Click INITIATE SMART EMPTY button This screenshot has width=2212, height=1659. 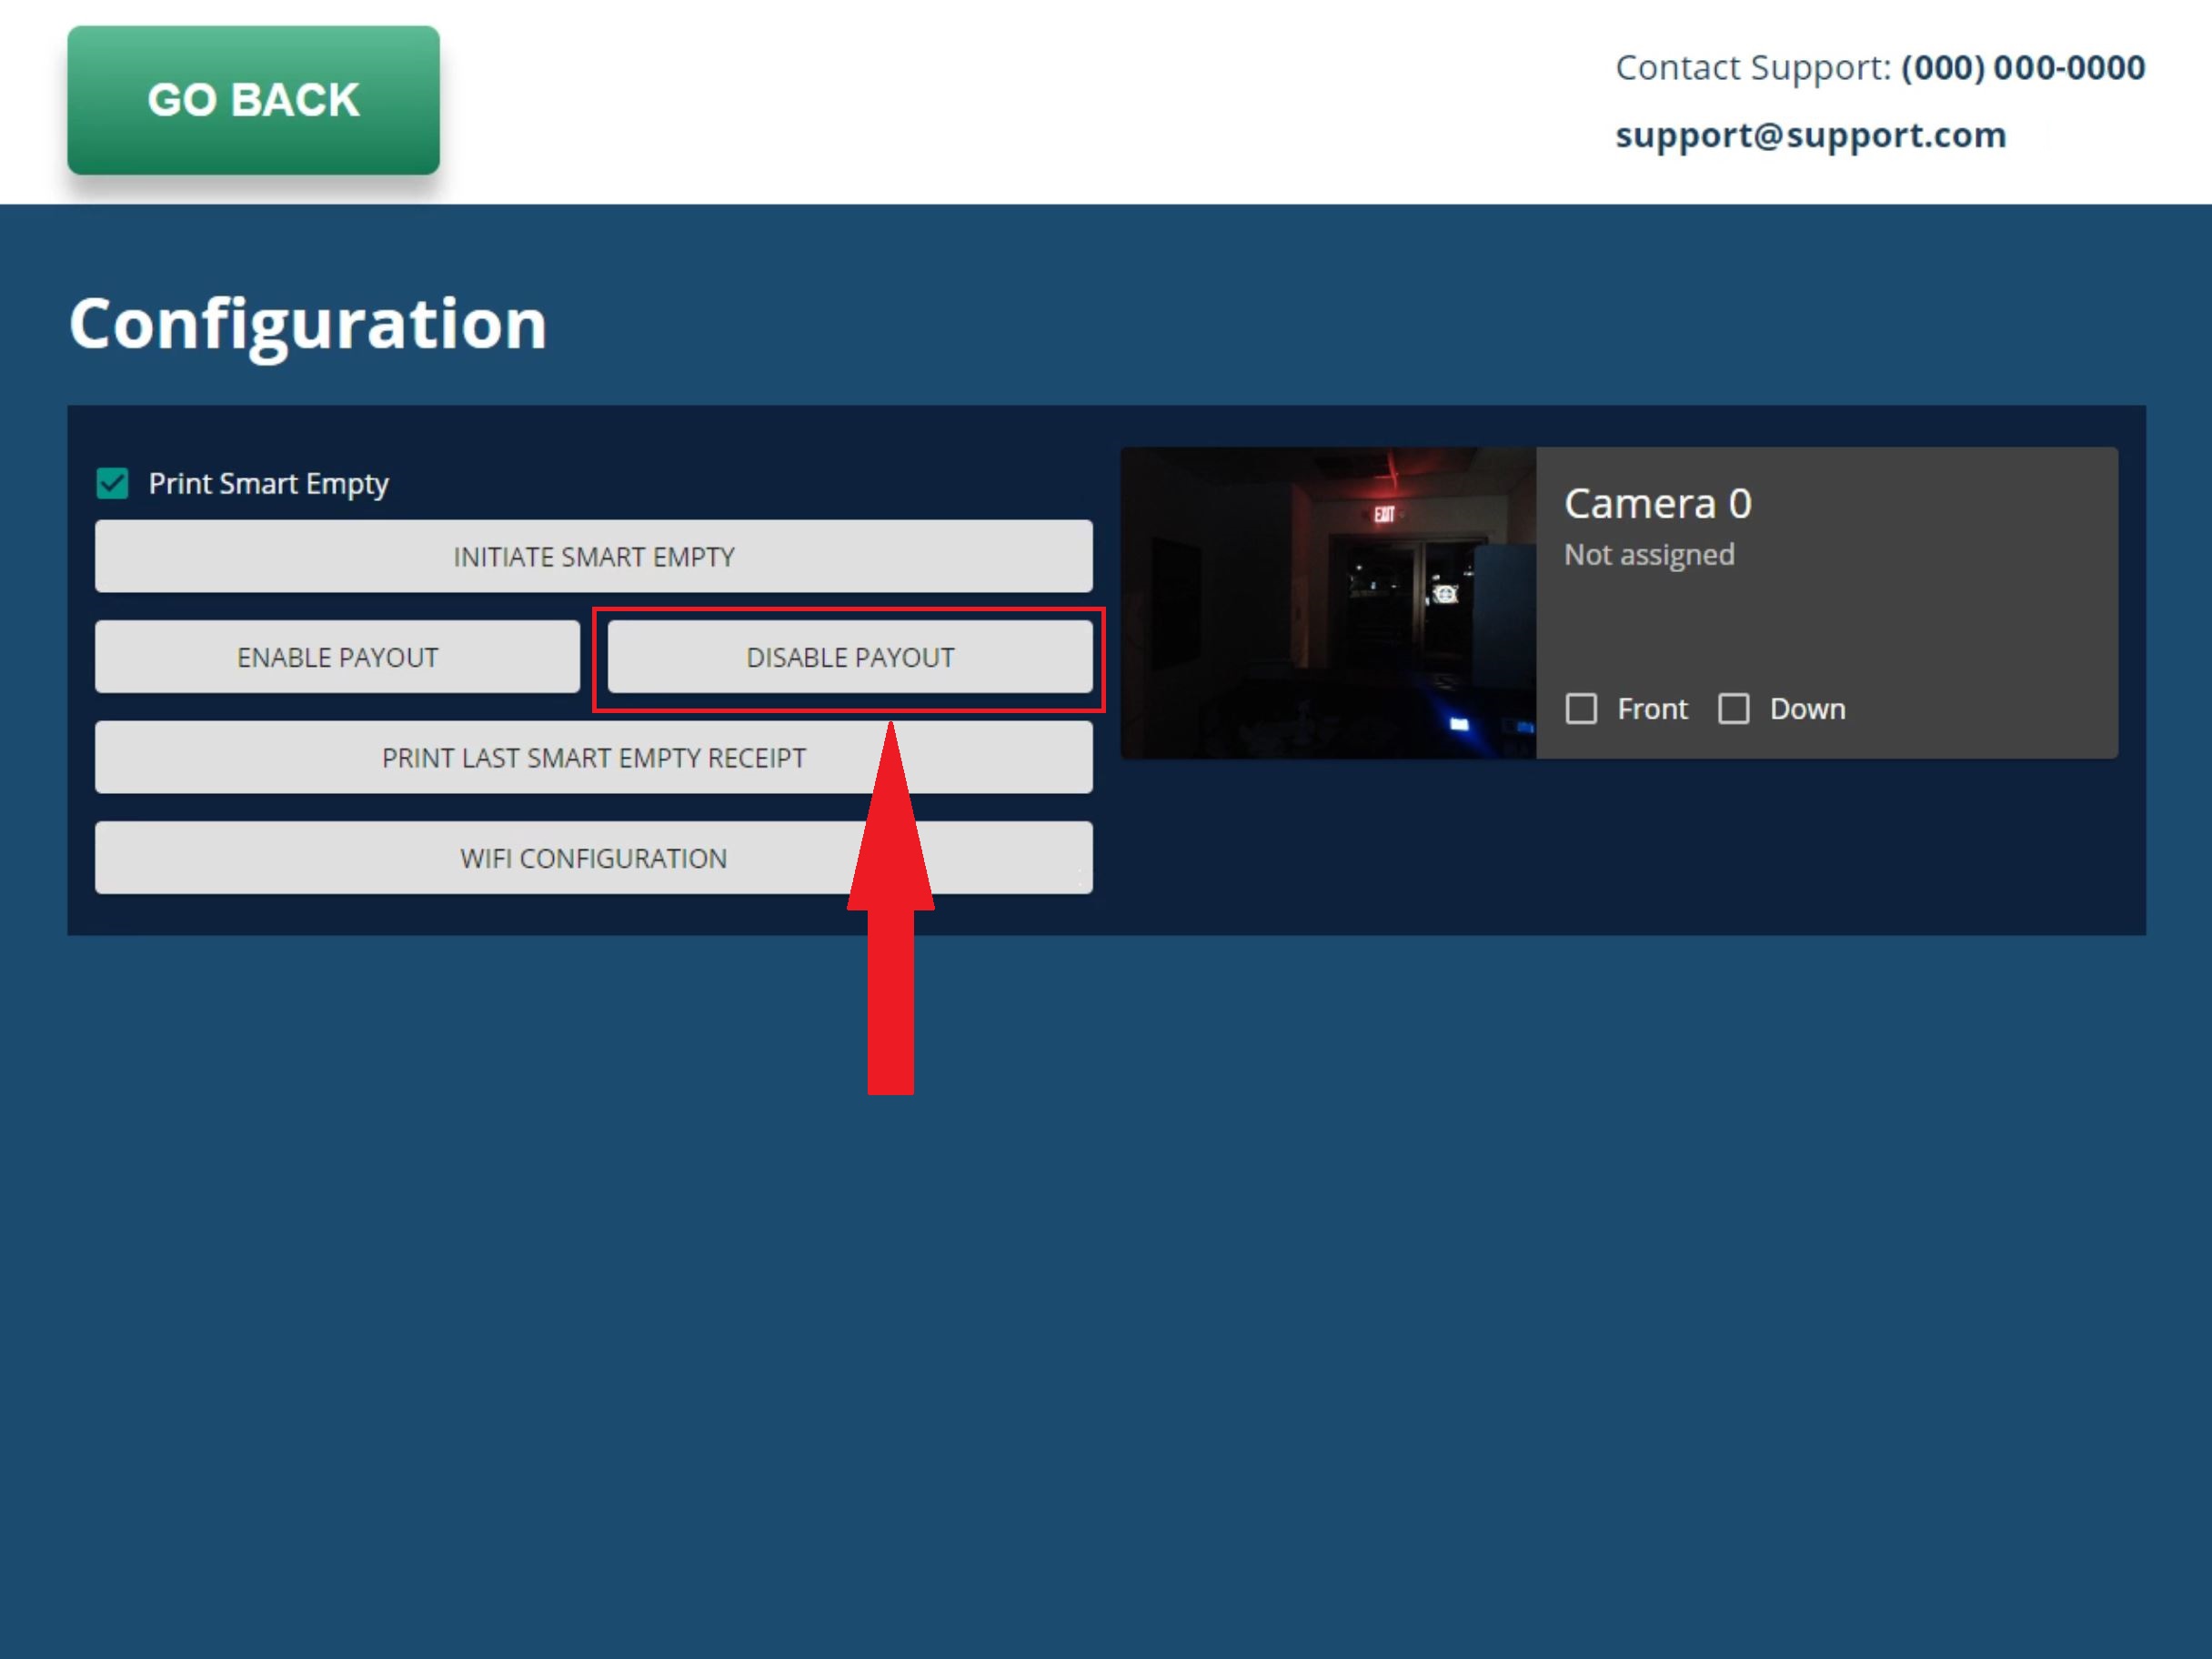click(x=594, y=556)
